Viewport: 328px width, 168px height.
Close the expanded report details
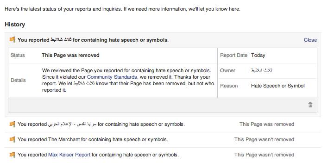click(310, 40)
